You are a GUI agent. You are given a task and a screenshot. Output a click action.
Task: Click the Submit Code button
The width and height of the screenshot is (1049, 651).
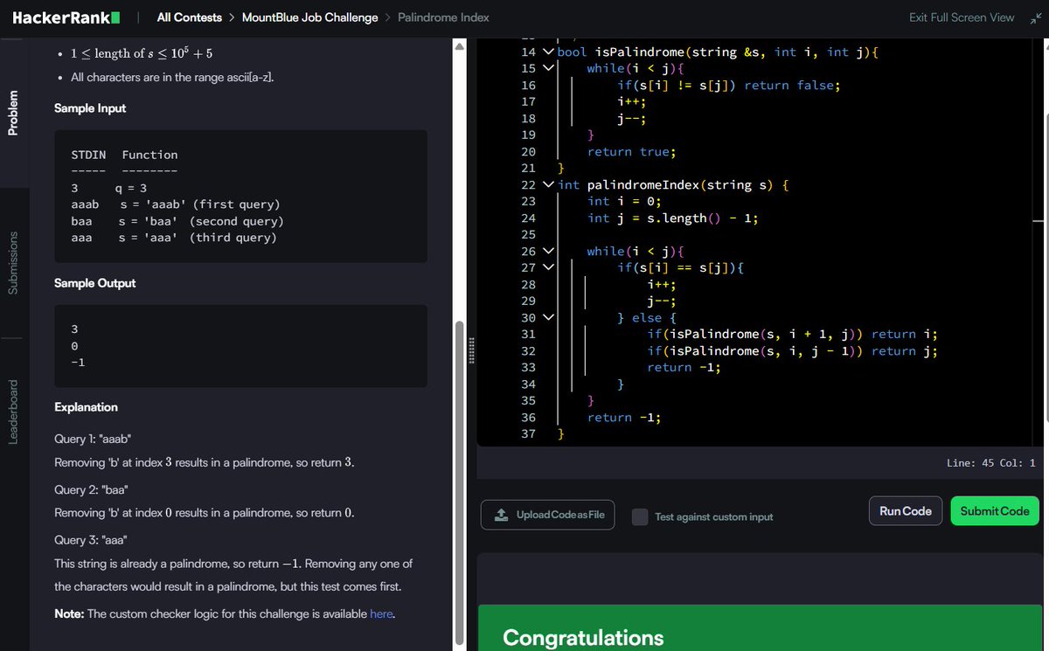995,510
